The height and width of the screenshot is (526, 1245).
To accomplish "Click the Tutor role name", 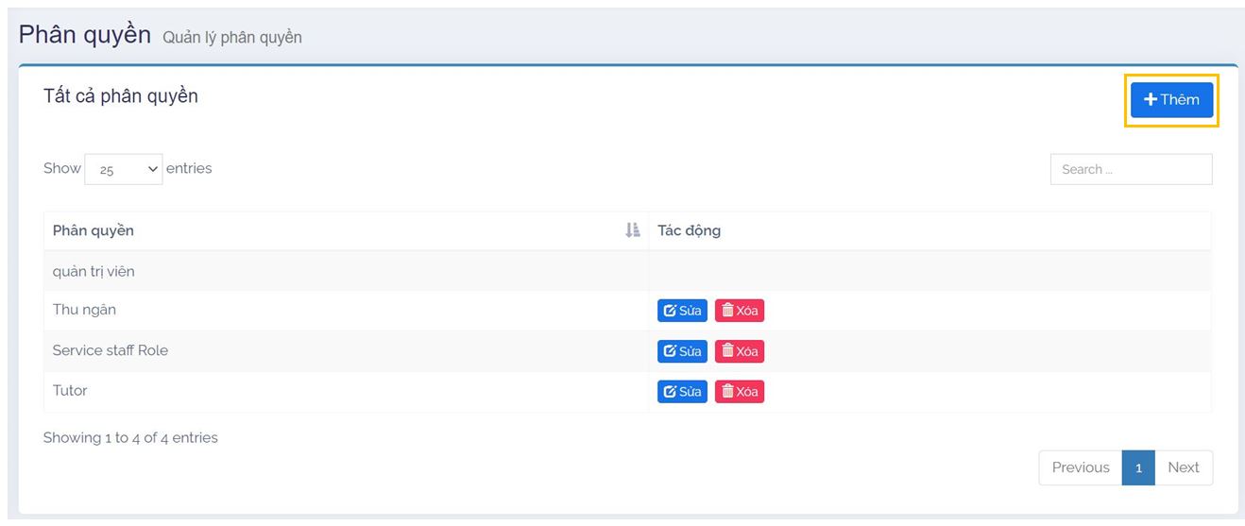I will 70,391.
